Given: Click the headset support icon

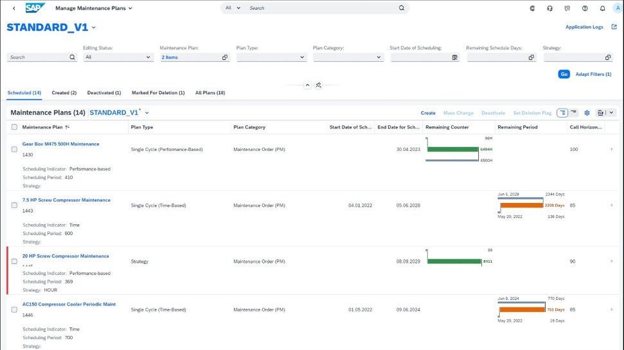Looking at the screenshot, I should pos(550,8).
